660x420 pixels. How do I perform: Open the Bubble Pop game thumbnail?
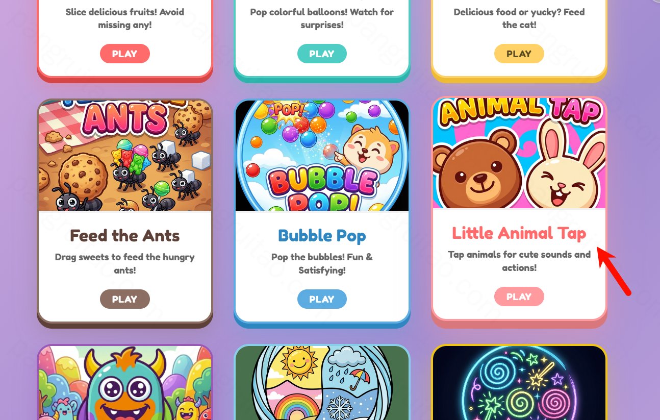[x=322, y=156]
